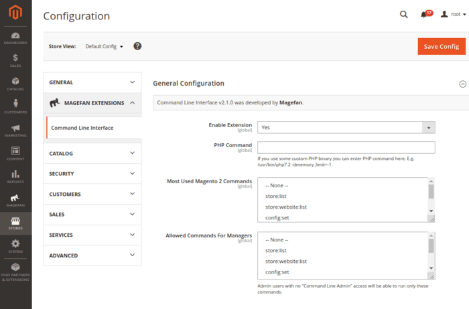Click the Most Used Commands scrollbar thumb
469x309 pixels.
431,191
